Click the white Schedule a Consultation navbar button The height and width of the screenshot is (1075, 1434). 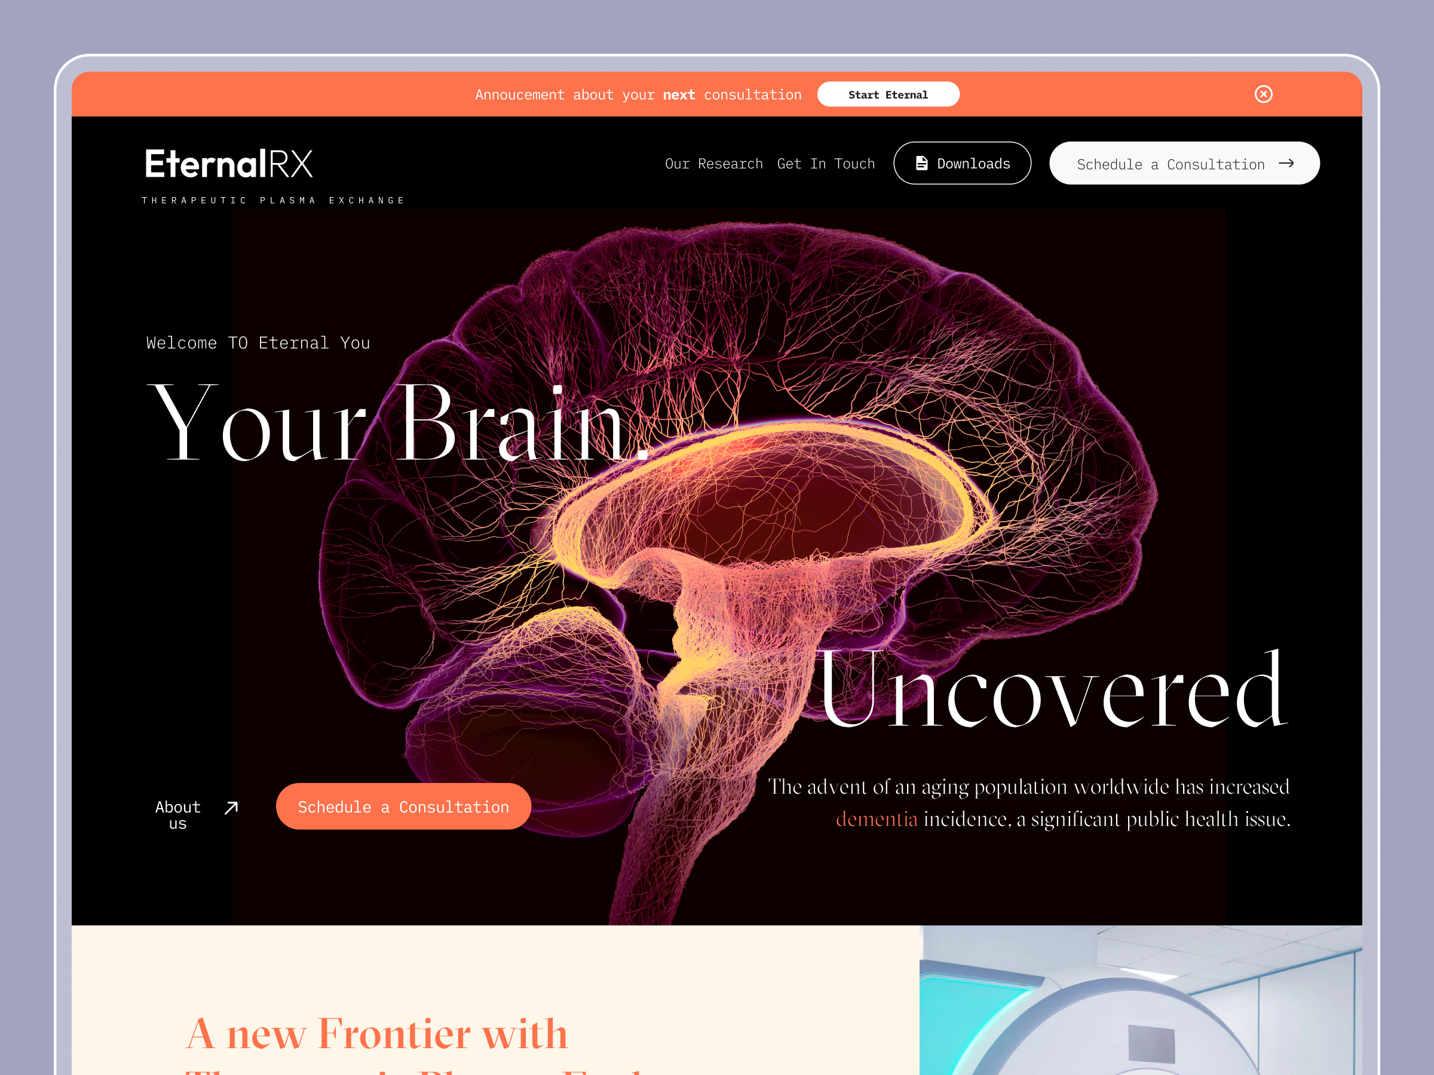[x=1184, y=163]
